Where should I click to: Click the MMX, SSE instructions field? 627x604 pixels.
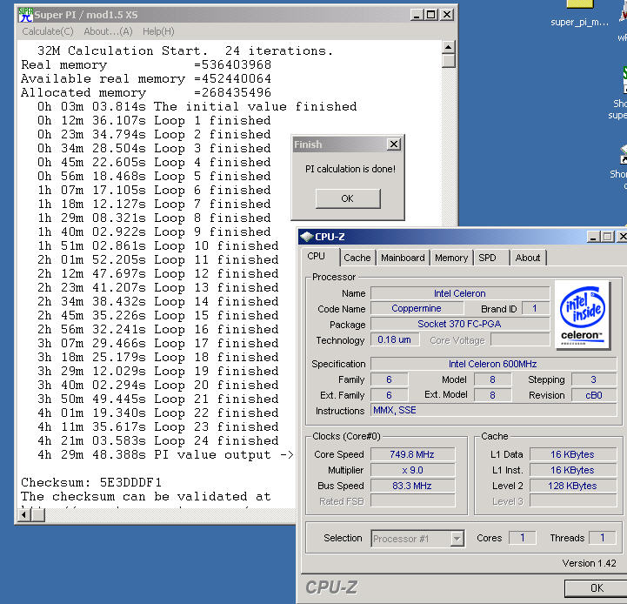pos(493,410)
